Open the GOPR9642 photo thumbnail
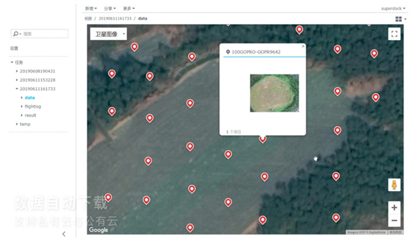The height and width of the screenshot is (240, 411). click(x=274, y=93)
